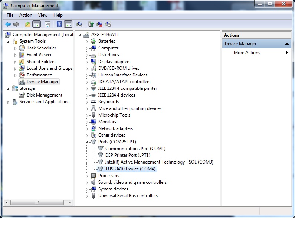Viewport: 295px width, 228px height.
Task: Collapse the Device Manager actions section
Action: pos(287,44)
